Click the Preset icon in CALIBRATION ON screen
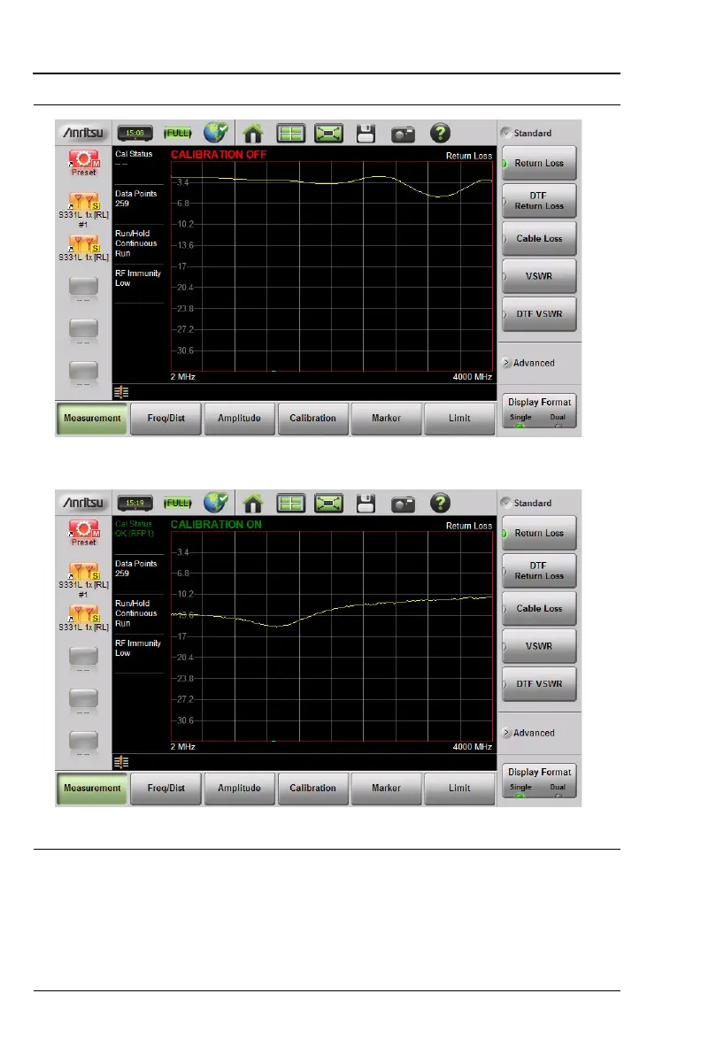Screen dimensions: 701x1055 pos(84,533)
